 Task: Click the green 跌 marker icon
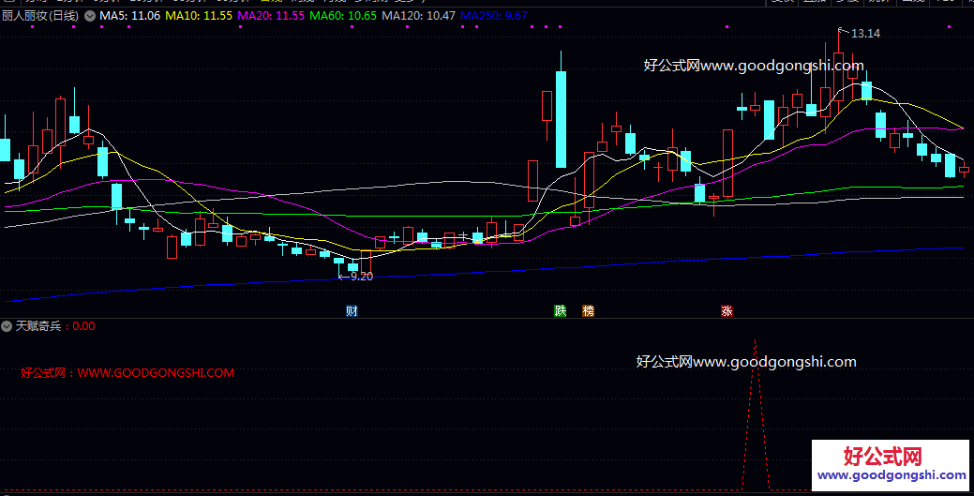561,310
